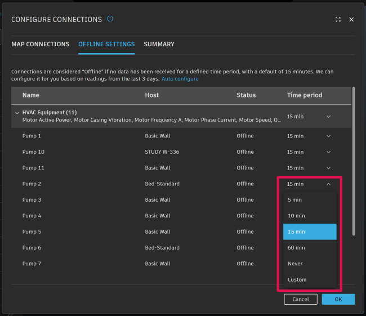This screenshot has width=366, height=316.
Task: Switch to the Map Connections tab
Action: 41,44
